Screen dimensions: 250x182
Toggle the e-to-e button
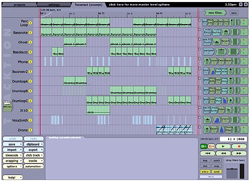[205, 171]
